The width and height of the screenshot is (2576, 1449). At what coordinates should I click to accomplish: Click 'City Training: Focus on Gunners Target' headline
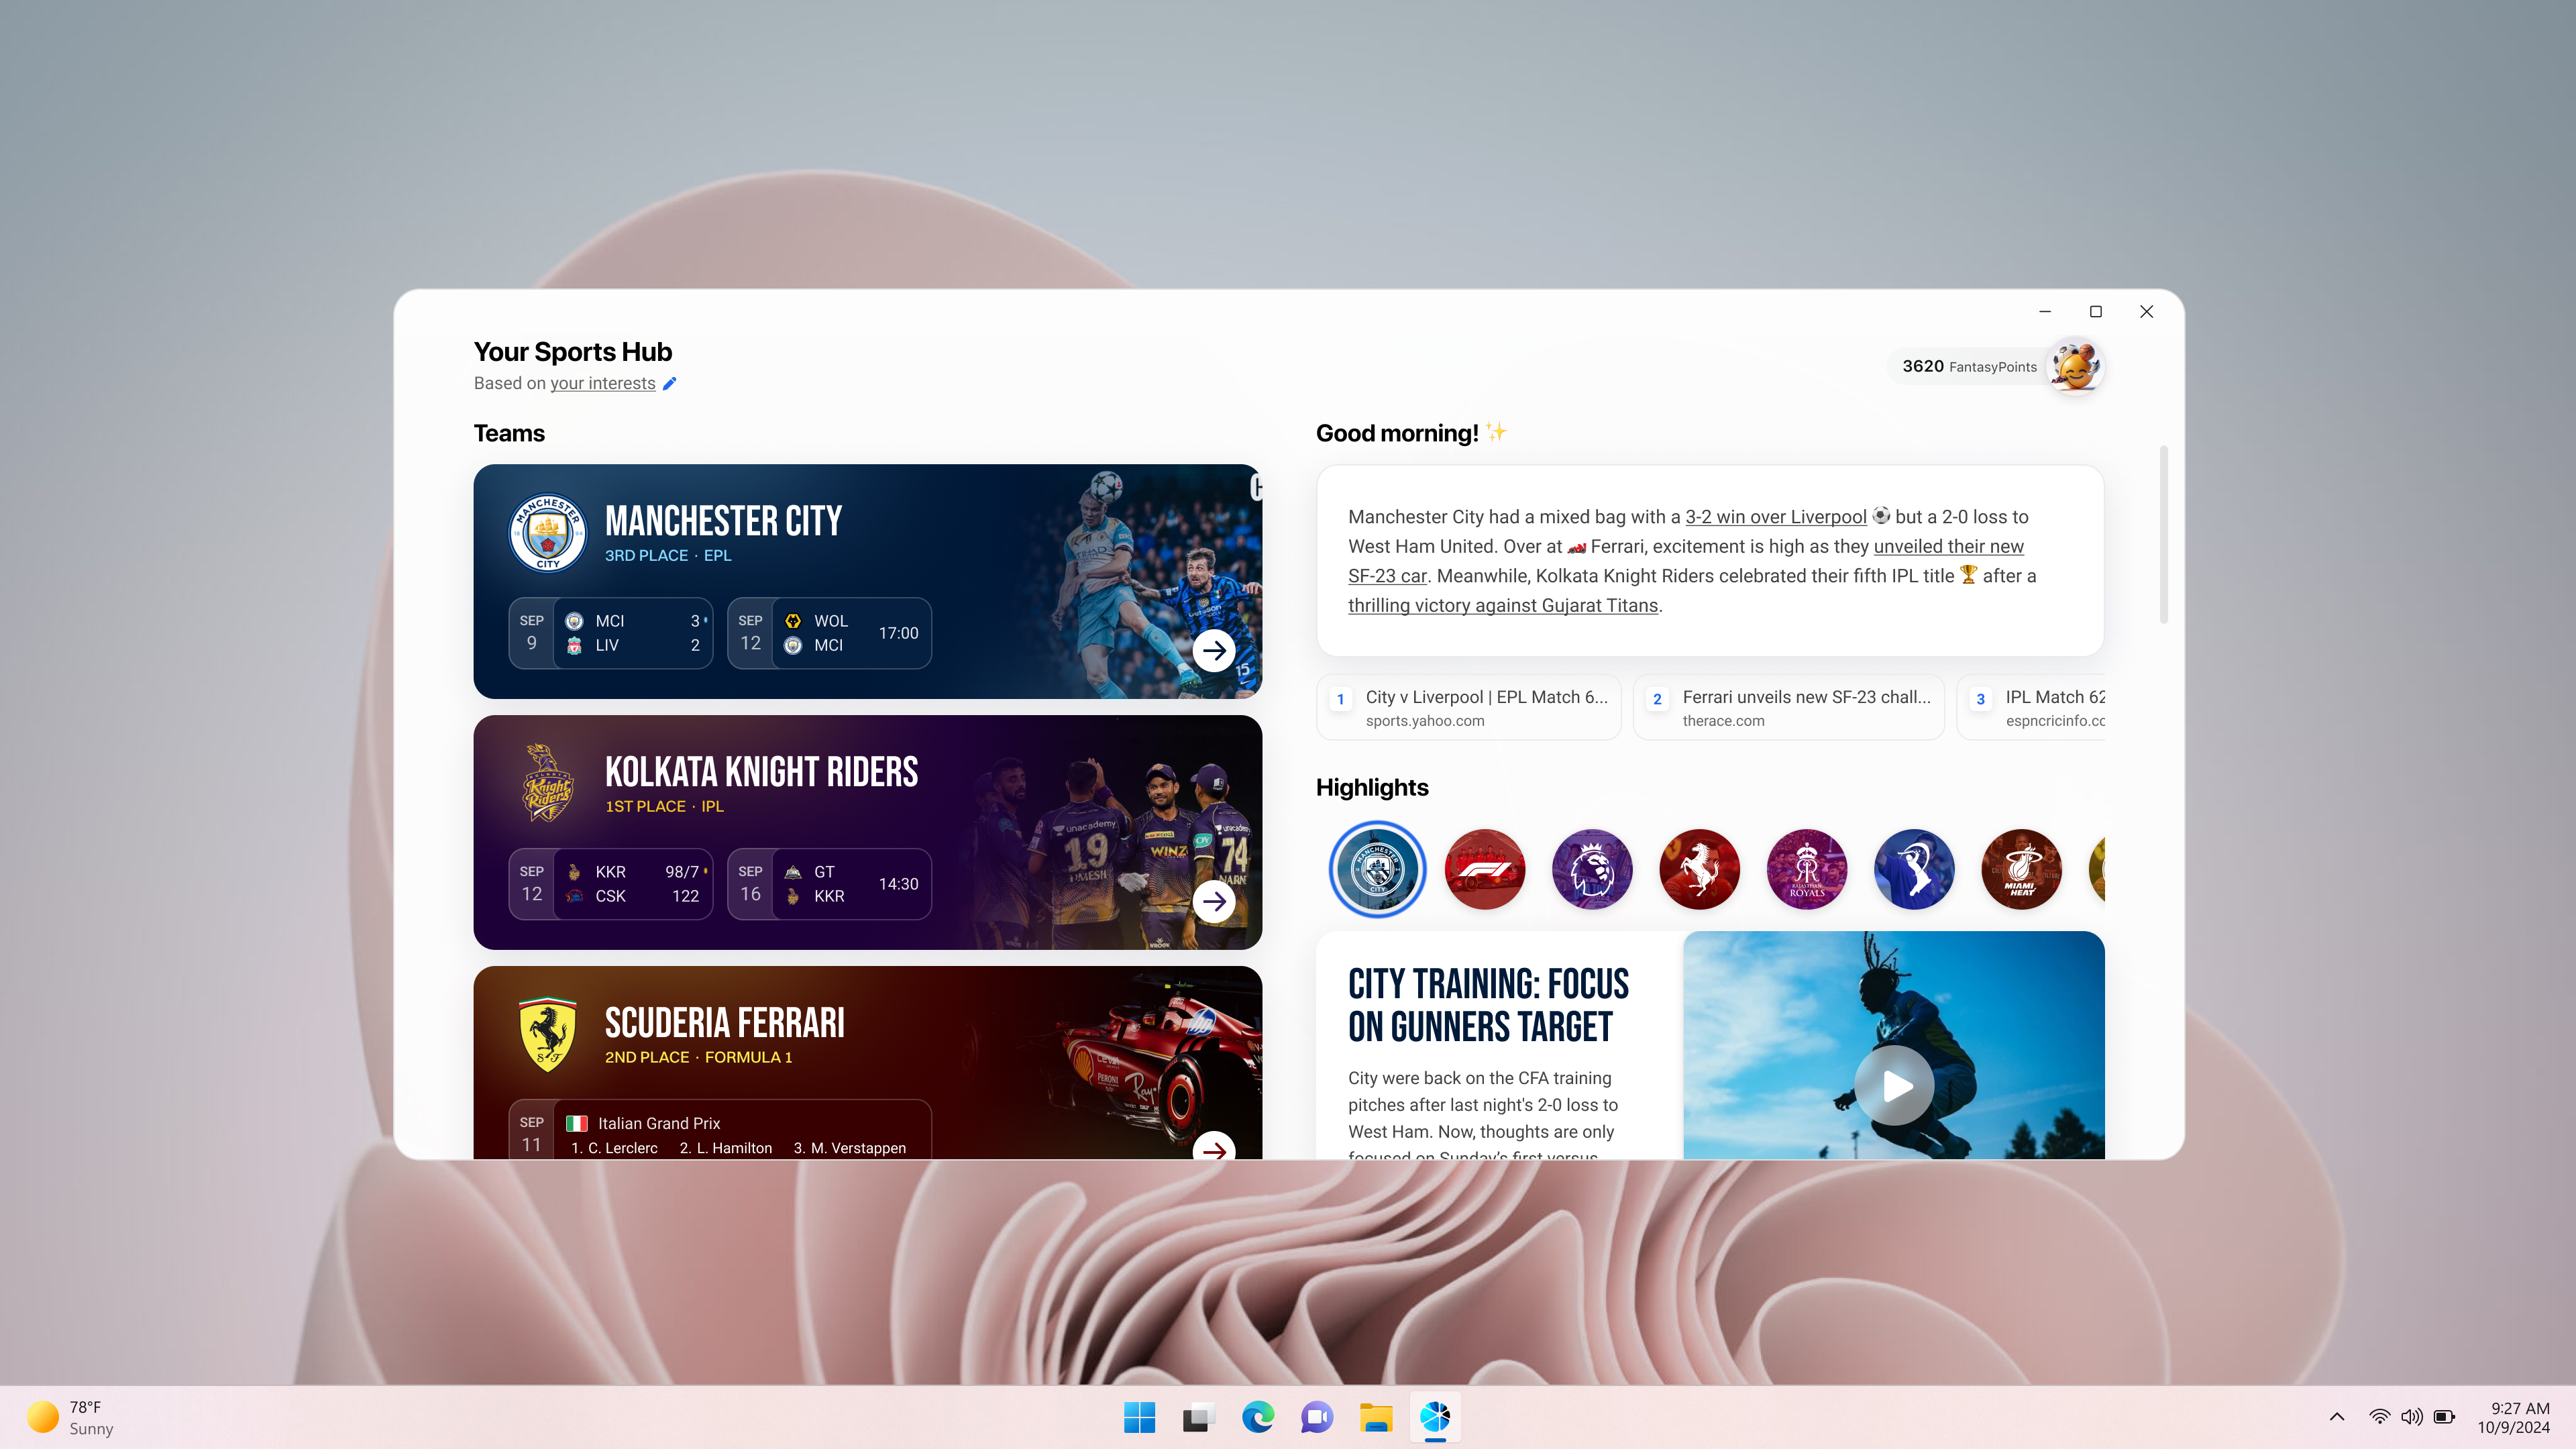(1488, 1005)
